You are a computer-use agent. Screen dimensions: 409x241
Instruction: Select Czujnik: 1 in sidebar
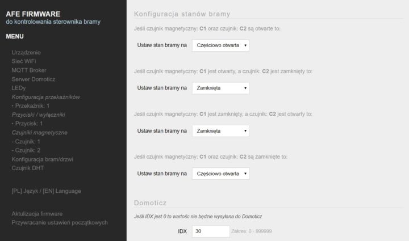[26, 142]
